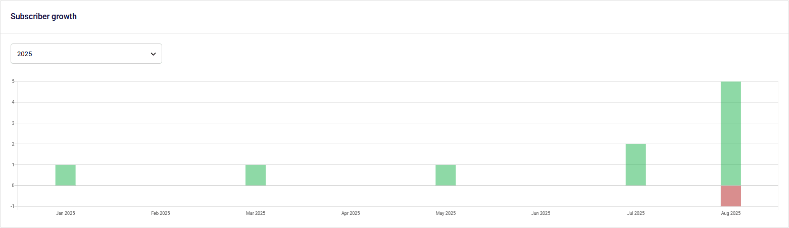Viewport: 789px width, 228px height.
Task: Click the Jul 2025 axis label
Action: tap(635, 213)
